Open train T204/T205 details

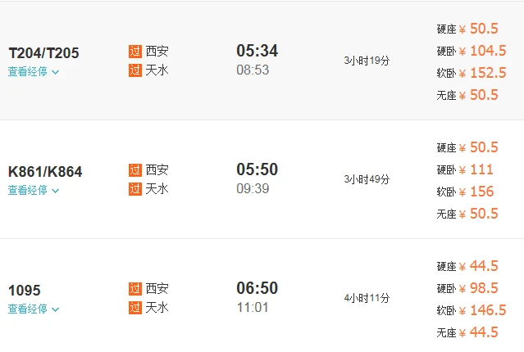pos(43,53)
